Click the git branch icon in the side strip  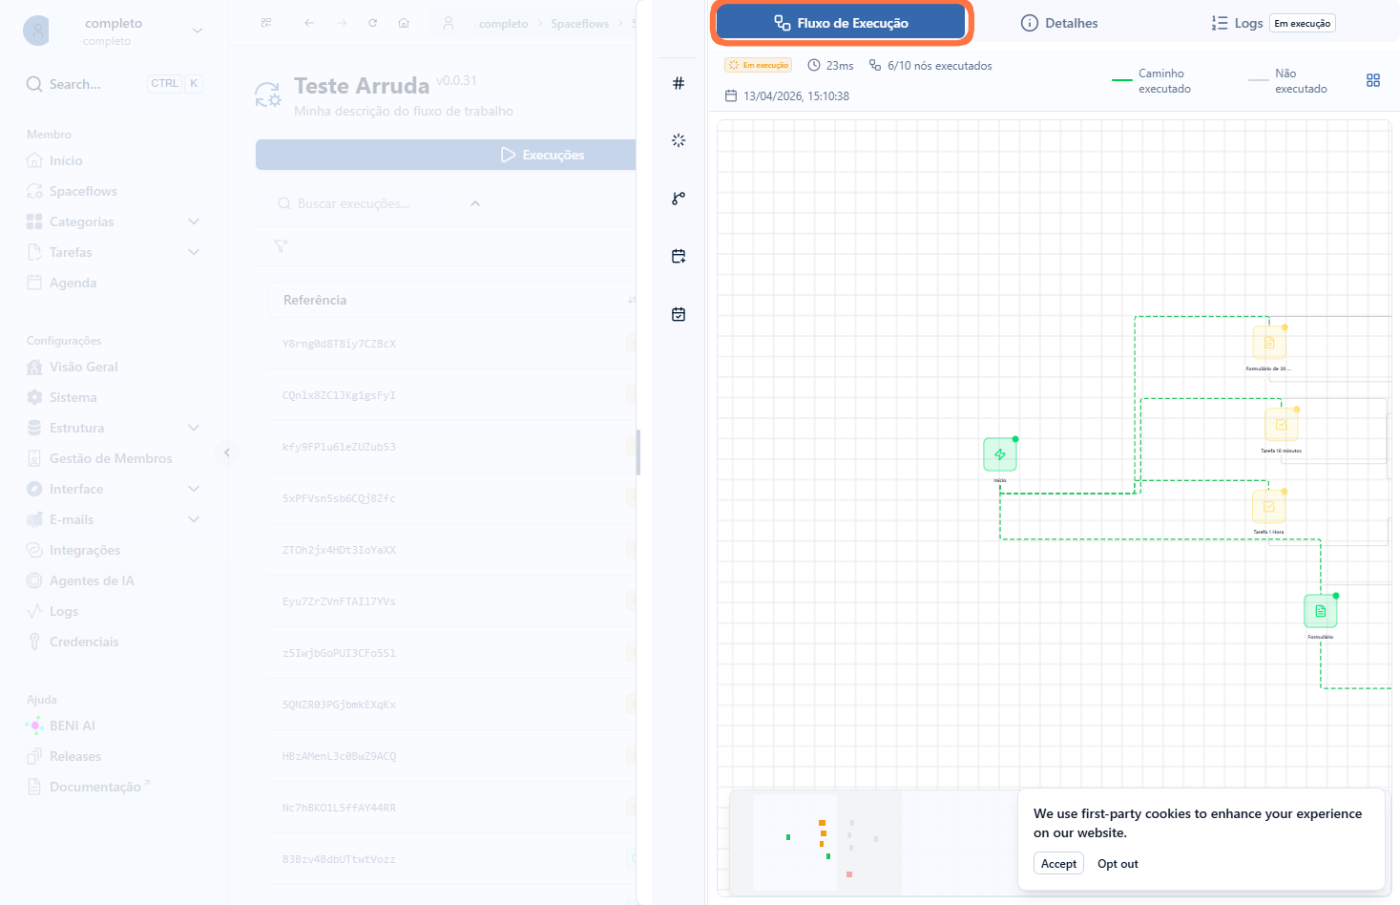point(679,199)
